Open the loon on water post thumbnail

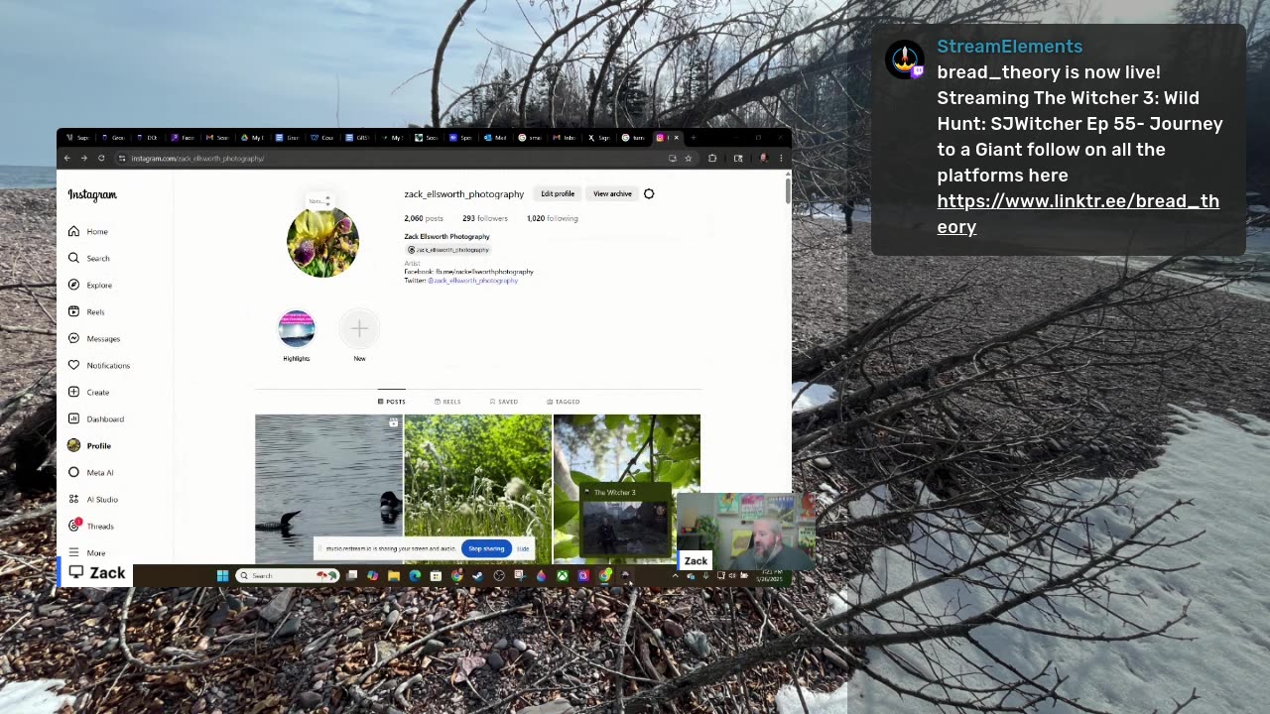click(x=328, y=488)
